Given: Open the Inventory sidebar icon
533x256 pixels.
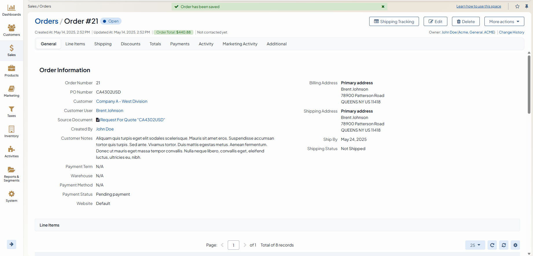Looking at the screenshot, I should coord(12,129).
